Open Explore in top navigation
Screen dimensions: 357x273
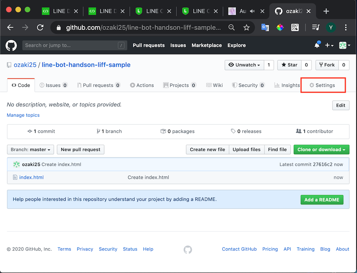(x=237, y=45)
